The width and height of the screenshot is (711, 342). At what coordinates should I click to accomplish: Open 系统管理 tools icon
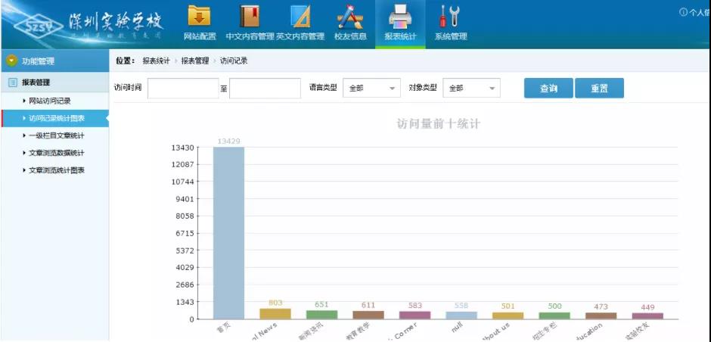pyautogui.click(x=450, y=17)
